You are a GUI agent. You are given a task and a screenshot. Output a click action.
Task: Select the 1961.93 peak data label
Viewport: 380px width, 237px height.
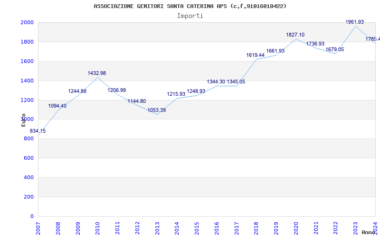click(x=355, y=22)
